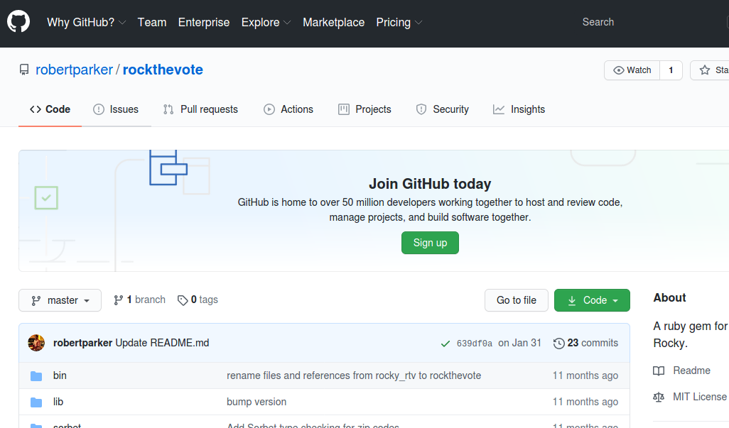
Task: Open the lib folder
Action: [x=58, y=402]
